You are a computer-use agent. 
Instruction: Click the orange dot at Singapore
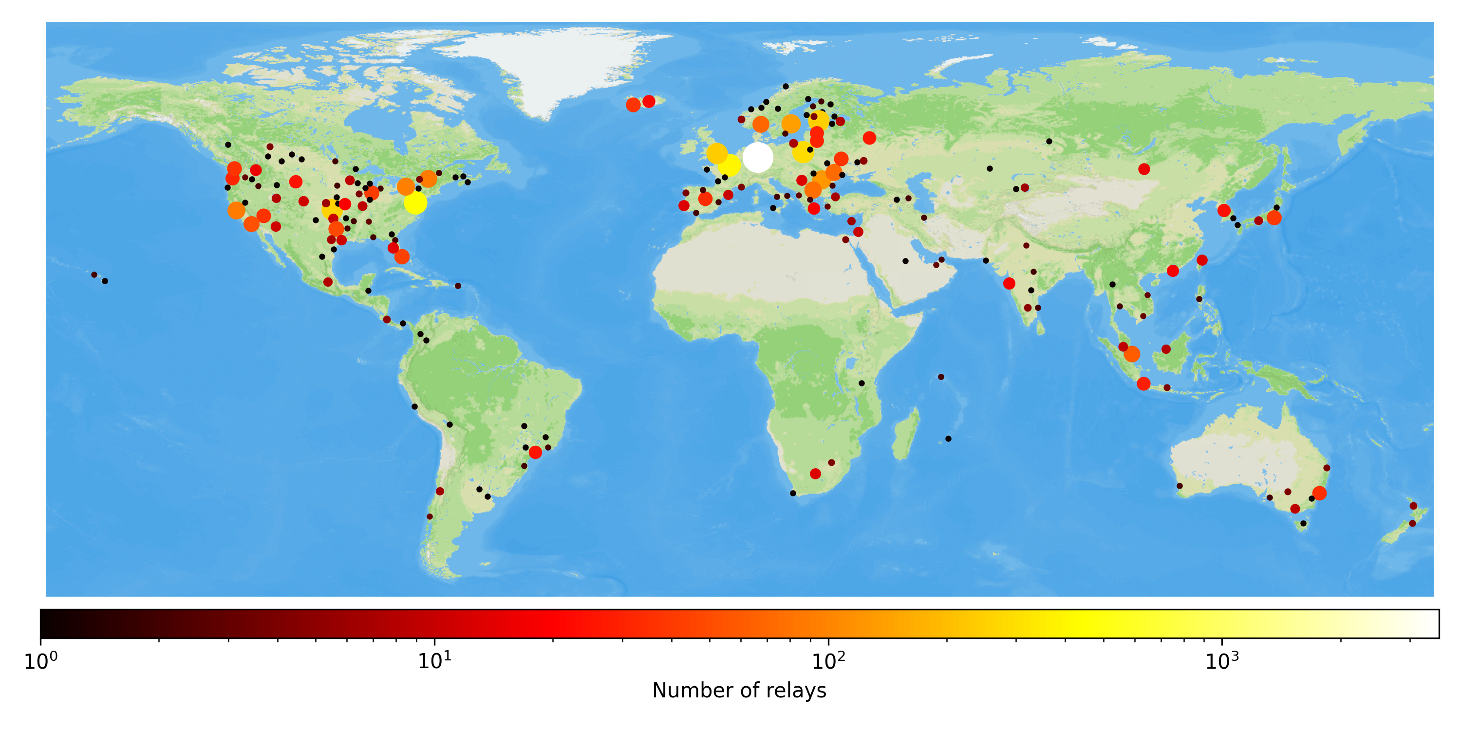point(1131,354)
